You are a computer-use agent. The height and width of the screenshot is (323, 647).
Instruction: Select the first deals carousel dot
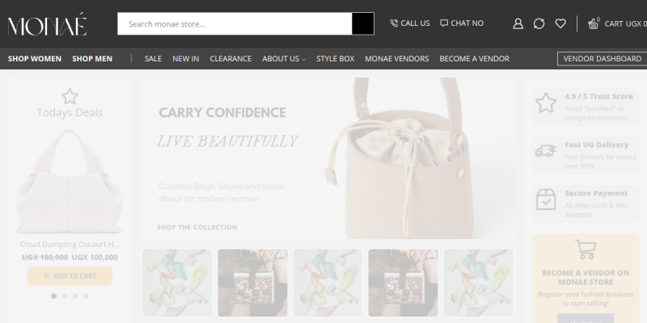click(x=53, y=296)
